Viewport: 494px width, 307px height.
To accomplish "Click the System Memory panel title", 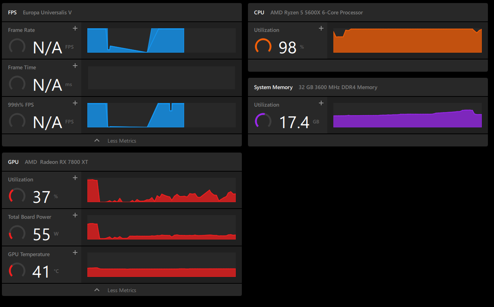I will 273,87.
